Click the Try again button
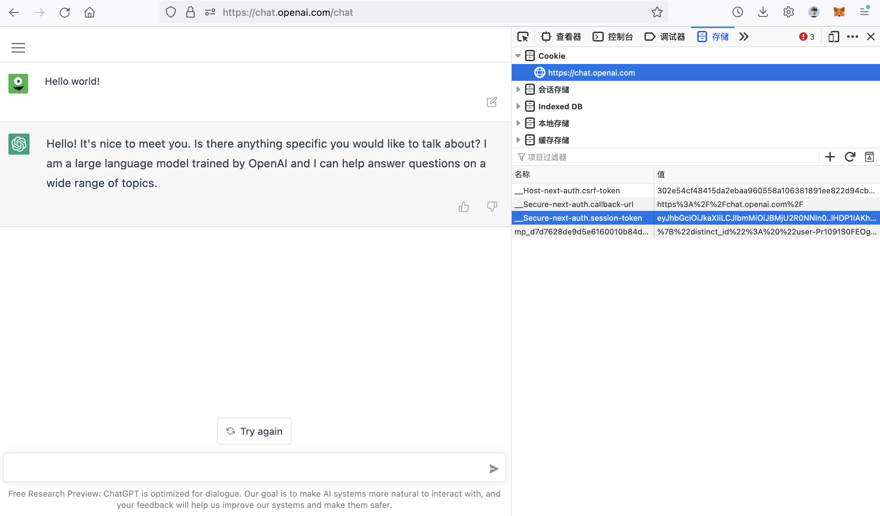880x516 pixels. pyautogui.click(x=254, y=431)
